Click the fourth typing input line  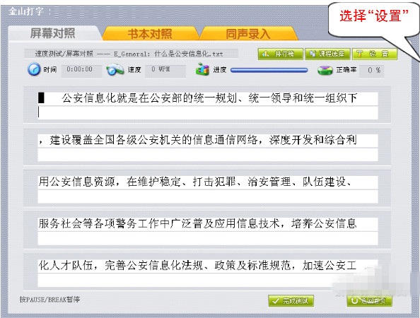coord(208,239)
